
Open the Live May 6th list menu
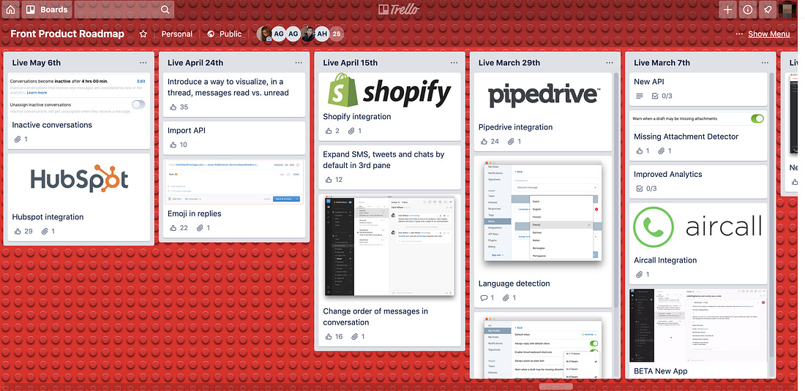coord(143,63)
